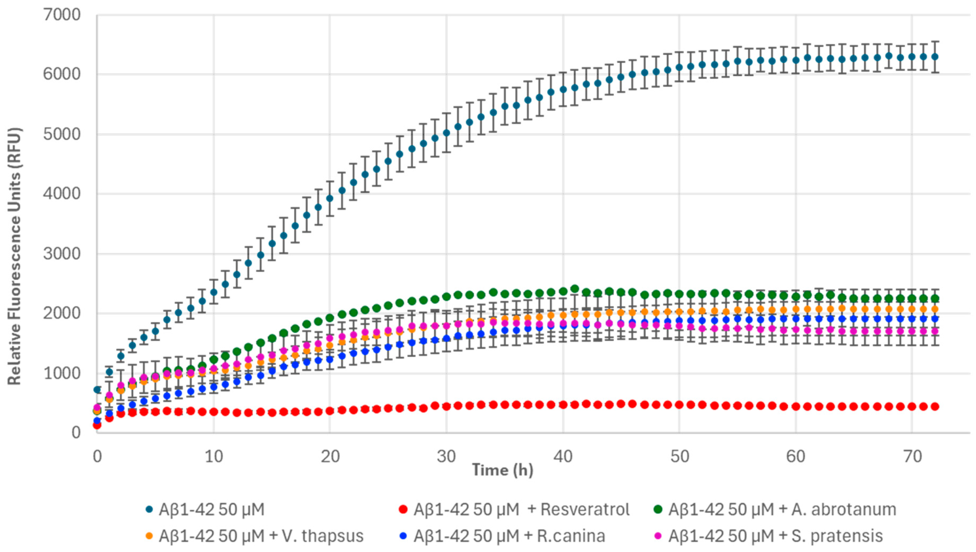976x552 pixels.
Task: Click the red Resveratrol legend marker
Action: [x=403, y=509]
